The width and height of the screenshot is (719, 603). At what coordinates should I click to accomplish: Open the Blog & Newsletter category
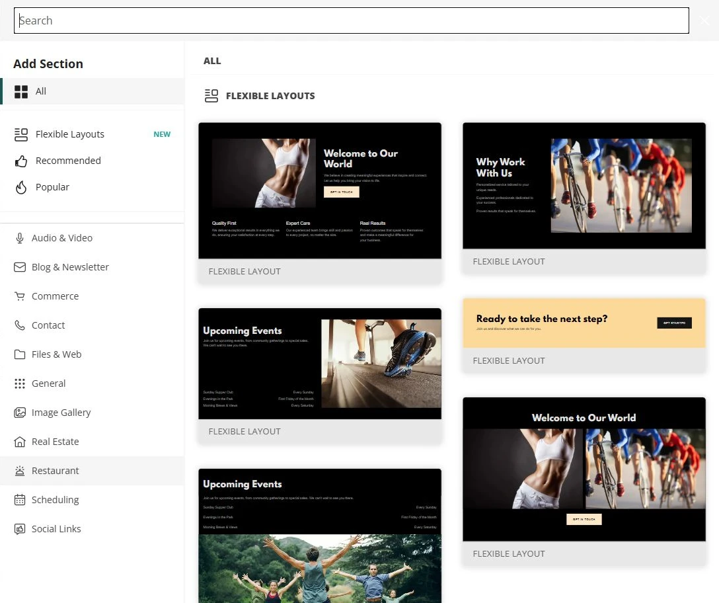(92, 267)
